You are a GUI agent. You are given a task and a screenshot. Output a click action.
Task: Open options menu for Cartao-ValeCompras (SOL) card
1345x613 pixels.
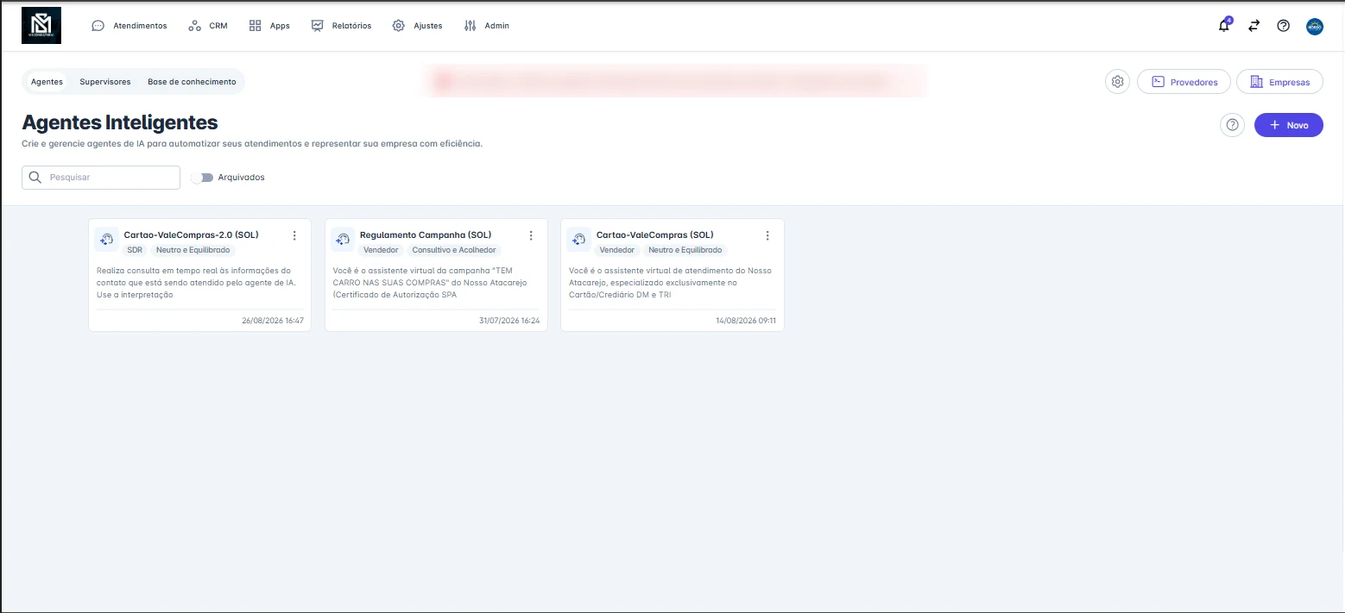point(767,235)
